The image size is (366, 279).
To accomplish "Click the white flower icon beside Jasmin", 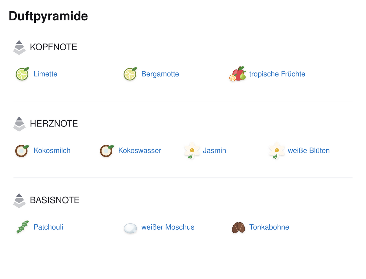I will (192, 150).
